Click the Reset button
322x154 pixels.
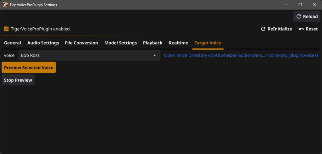[x=308, y=29]
